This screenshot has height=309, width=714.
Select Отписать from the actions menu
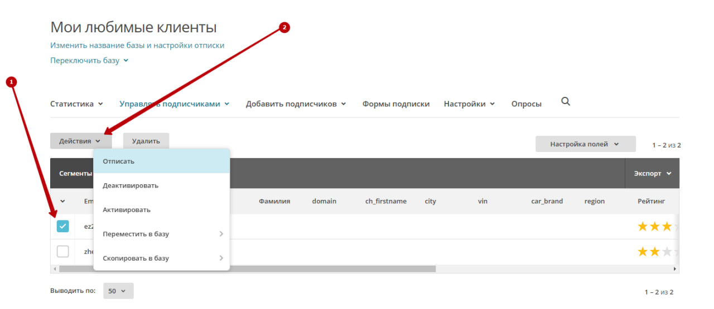click(161, 161)
